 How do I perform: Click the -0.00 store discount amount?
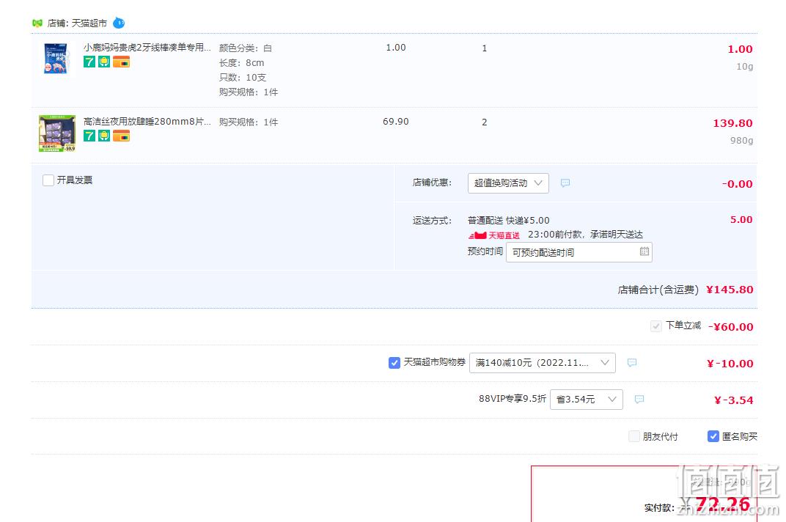[738, 184]
